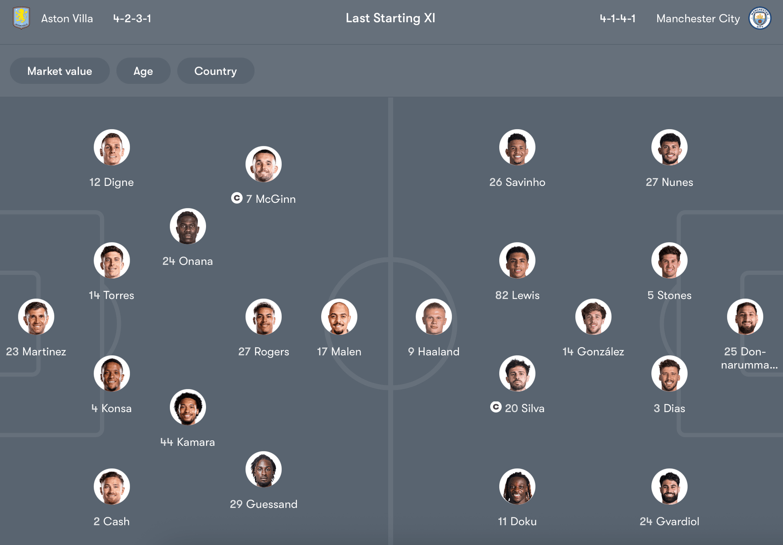The height and width of the screenshot is (545, 783).
Task: Click Onana's player avatar
Action: click(x=188, y=226)
